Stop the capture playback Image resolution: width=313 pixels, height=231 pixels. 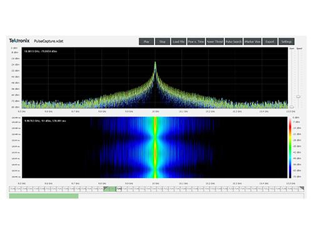tap(162, 42)
